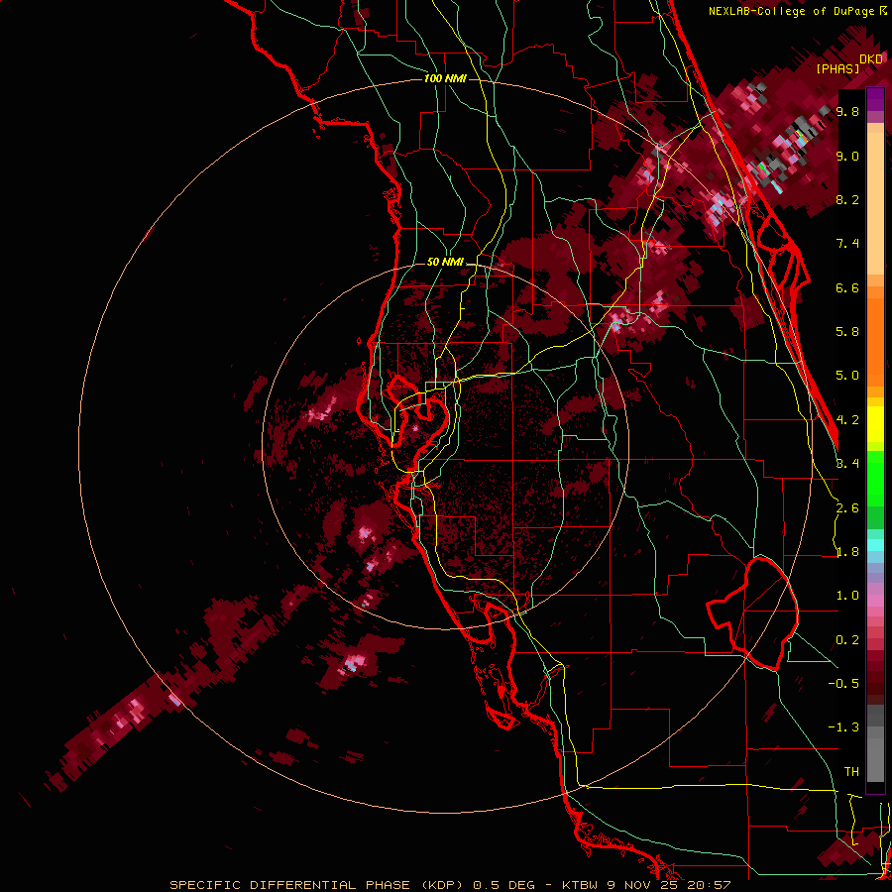The image size is (892, 892).
Task: Click the 9.0 color scale value
Action: coord(847,156)
